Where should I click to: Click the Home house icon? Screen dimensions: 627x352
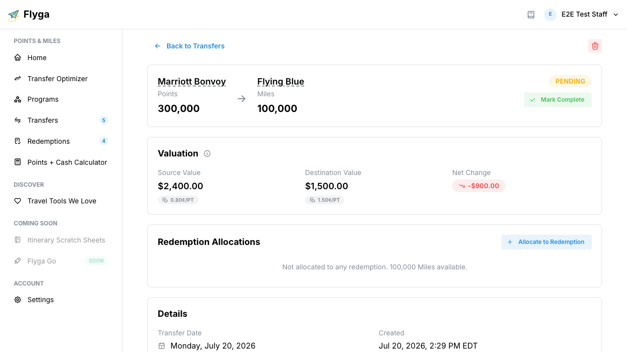coord(18,58)
